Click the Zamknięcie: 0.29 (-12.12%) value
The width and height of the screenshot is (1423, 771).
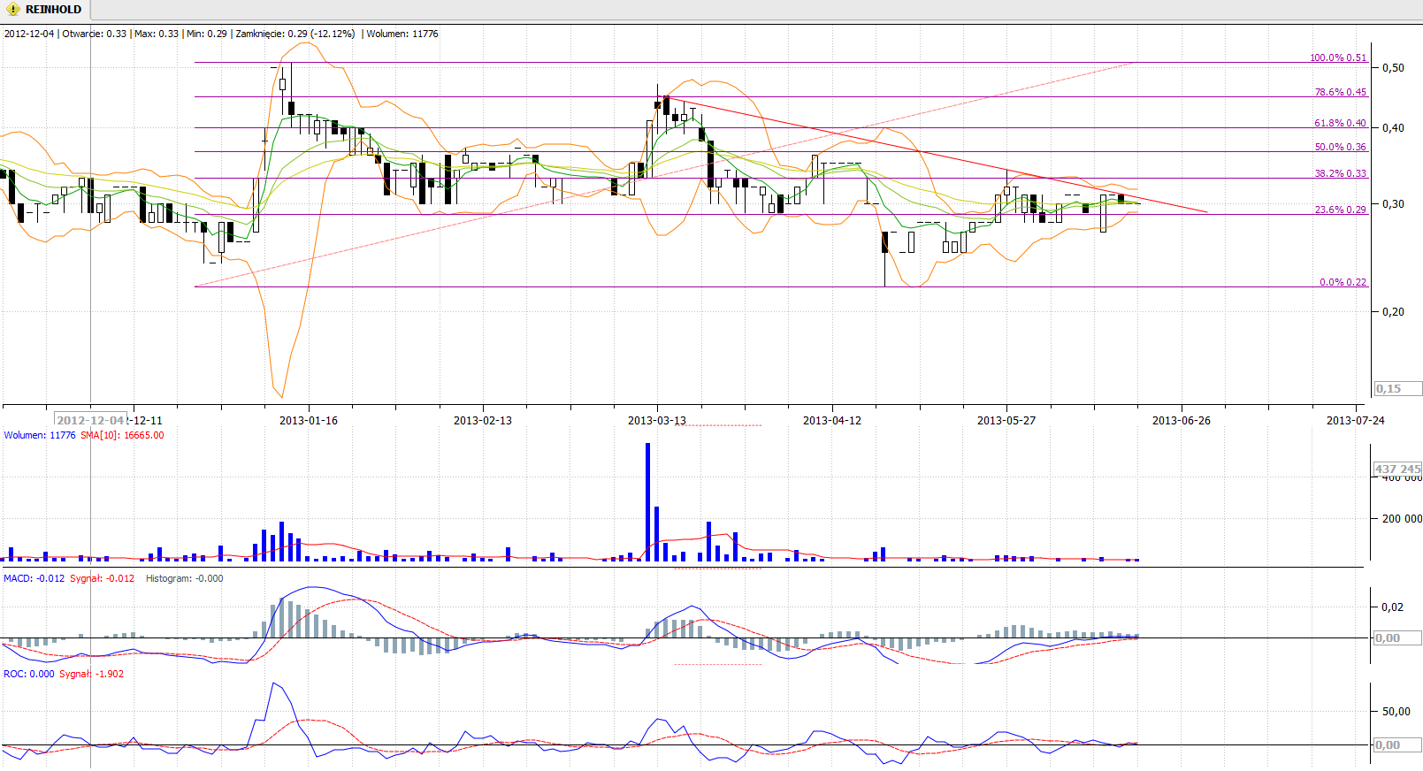(295, 34)
